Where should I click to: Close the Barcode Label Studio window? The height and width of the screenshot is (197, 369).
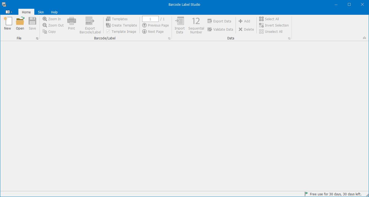pos(362,4)
